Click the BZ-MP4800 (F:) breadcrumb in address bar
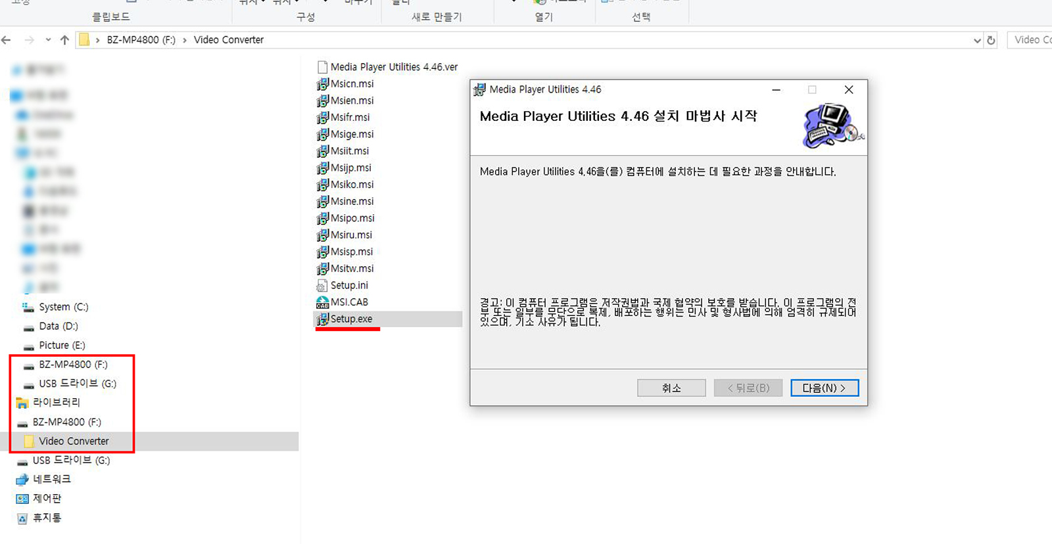This screenshot has width=1052, height=544. [x=141, y=40]
